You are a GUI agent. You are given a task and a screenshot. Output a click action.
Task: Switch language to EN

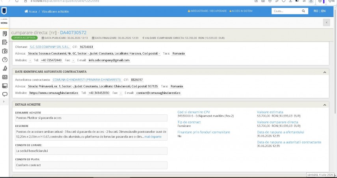(x=323, y=11)
